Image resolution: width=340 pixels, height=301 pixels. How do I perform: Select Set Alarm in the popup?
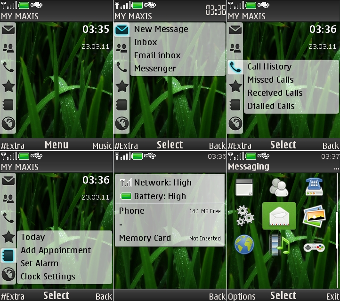40,263
